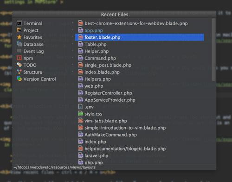Open the Command.php file
Image resolution: width=232 pixels, height=182 pixels.
tap(100, 58)
